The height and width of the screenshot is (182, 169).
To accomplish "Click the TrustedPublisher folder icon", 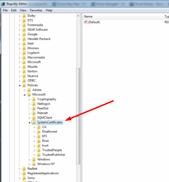I will coord(39,155).
